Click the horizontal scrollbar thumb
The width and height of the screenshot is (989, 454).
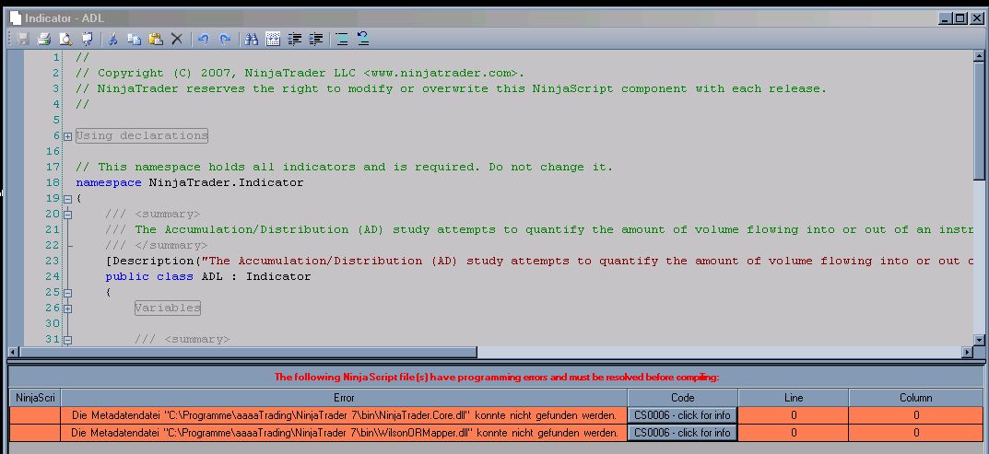coord(247,352)
